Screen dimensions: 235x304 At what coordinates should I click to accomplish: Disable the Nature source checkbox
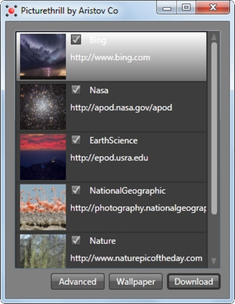tap(76, 241)
